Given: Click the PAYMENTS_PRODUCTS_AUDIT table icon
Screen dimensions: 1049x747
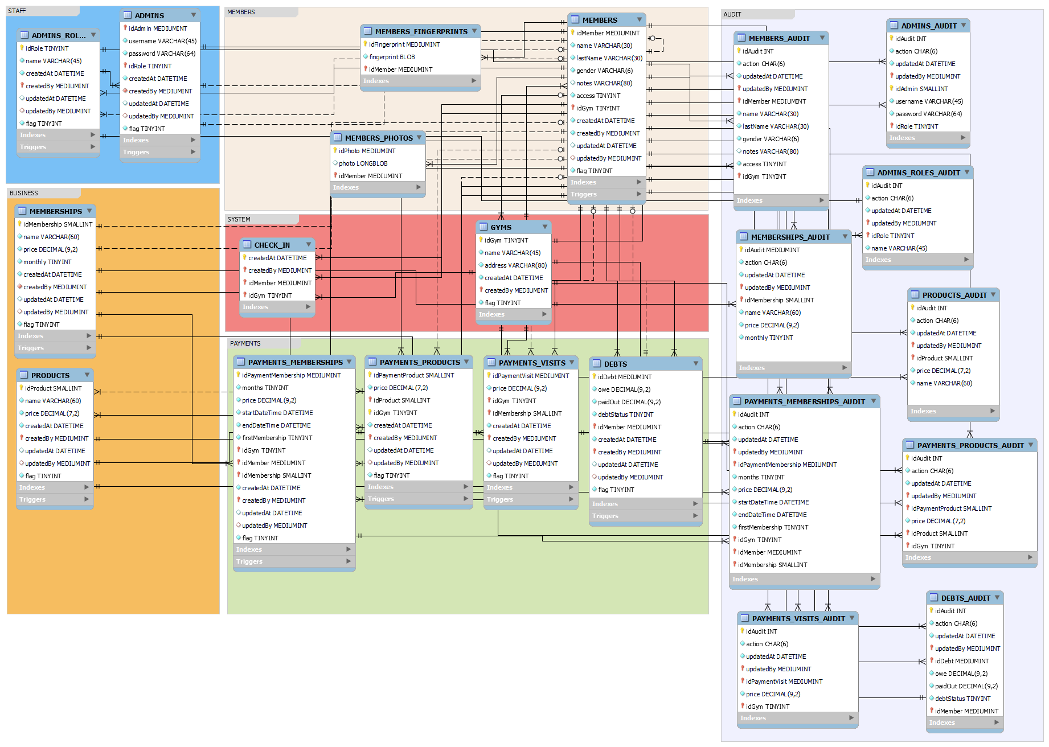Looking at the screenshot, I should [910, 445].
